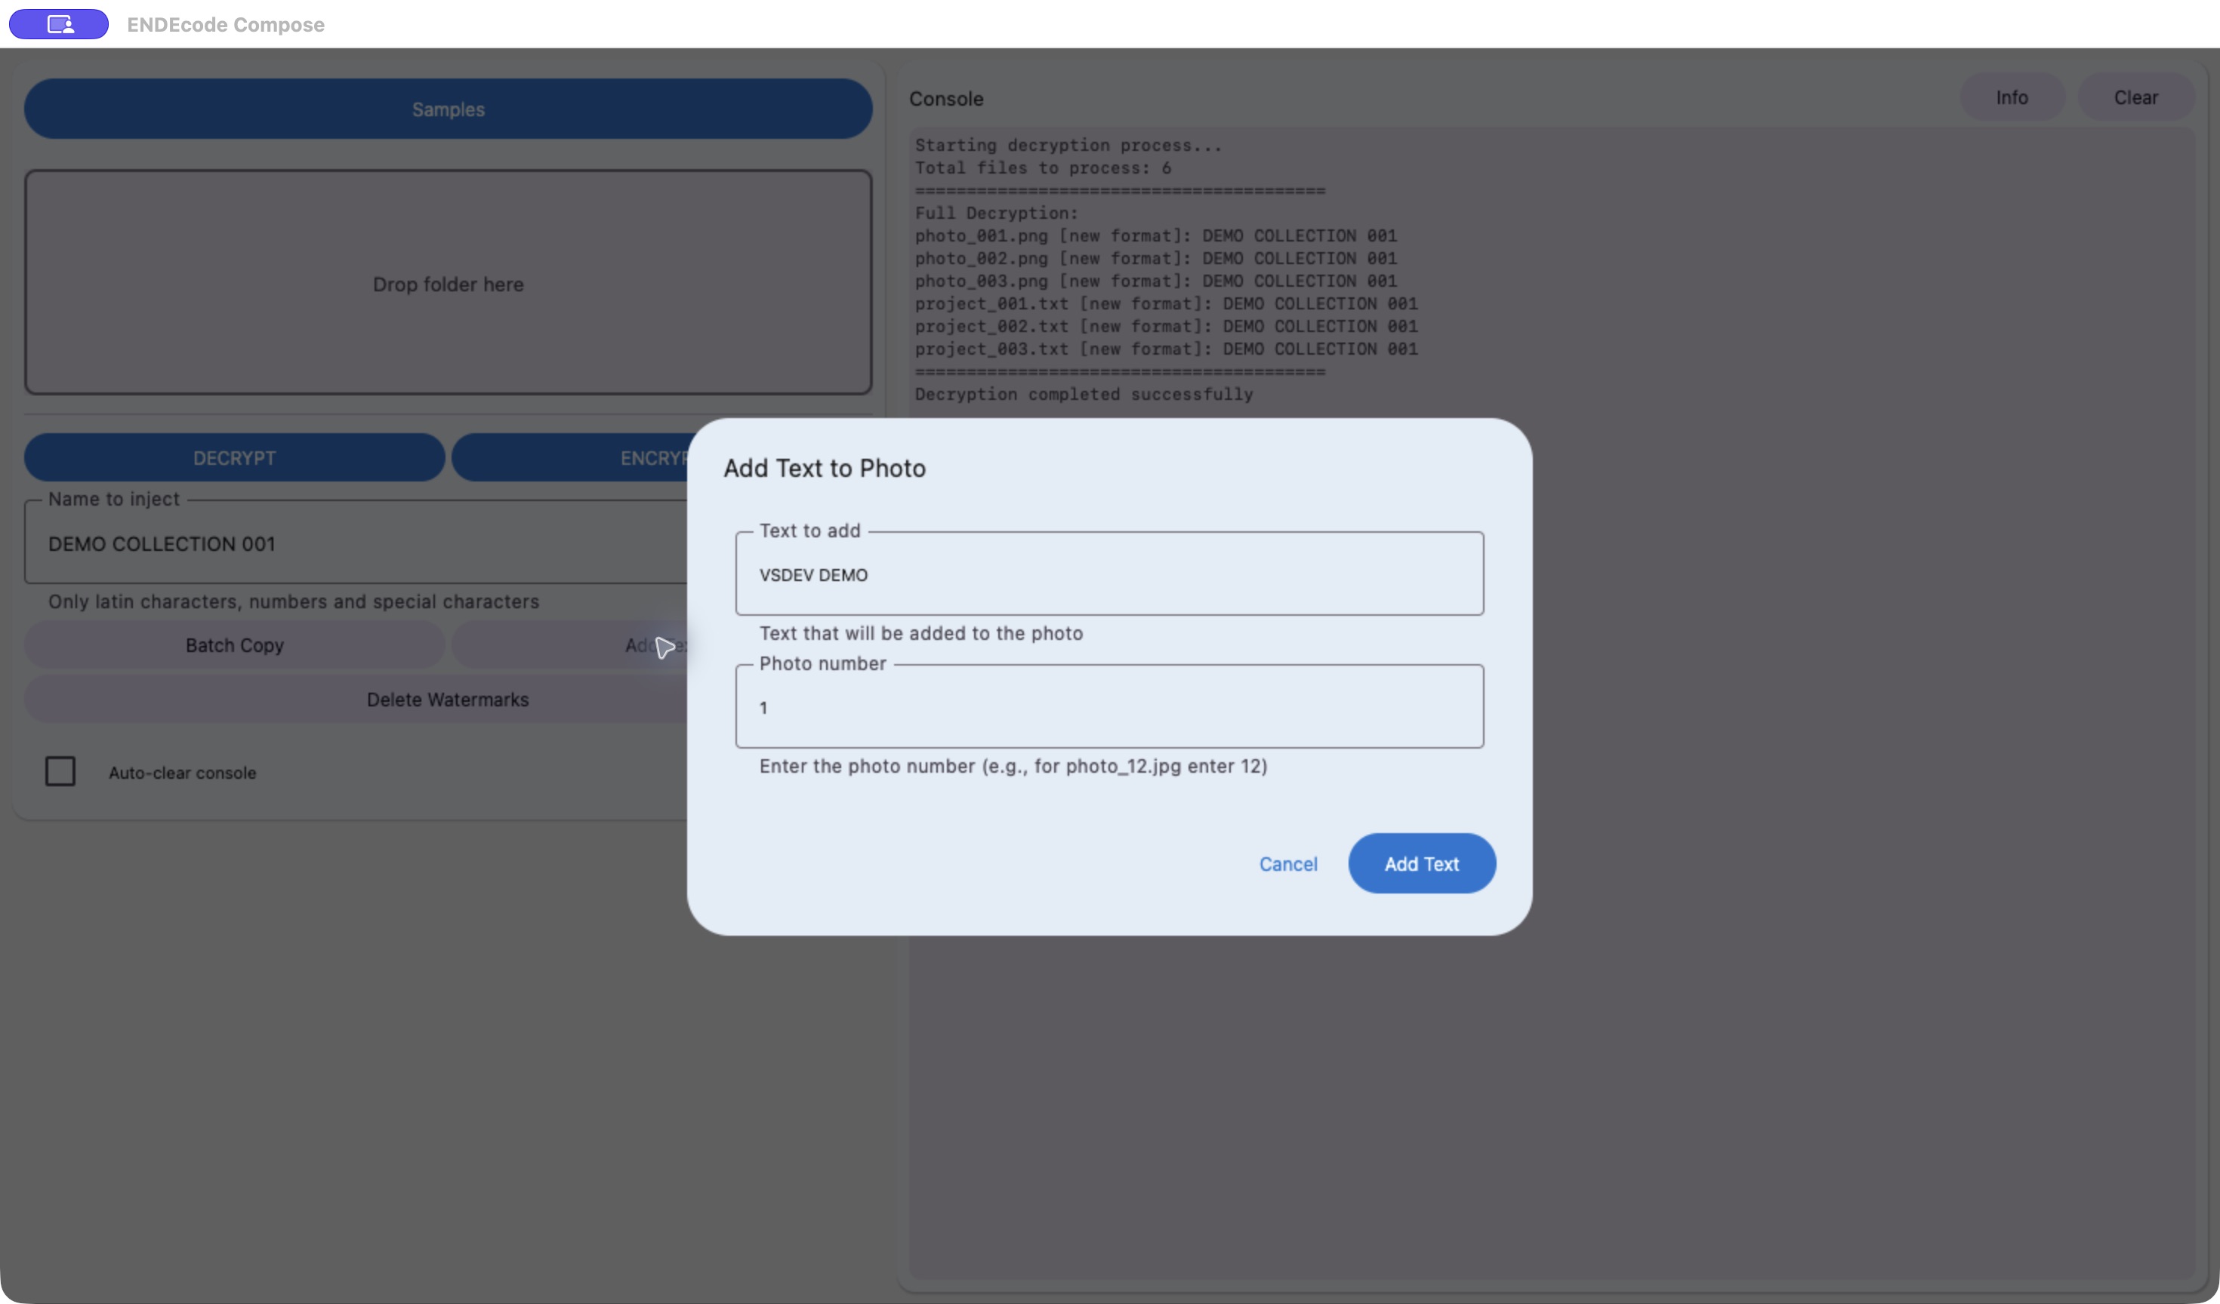Click 'Starting decryption process...' line

click(1068, 146)
